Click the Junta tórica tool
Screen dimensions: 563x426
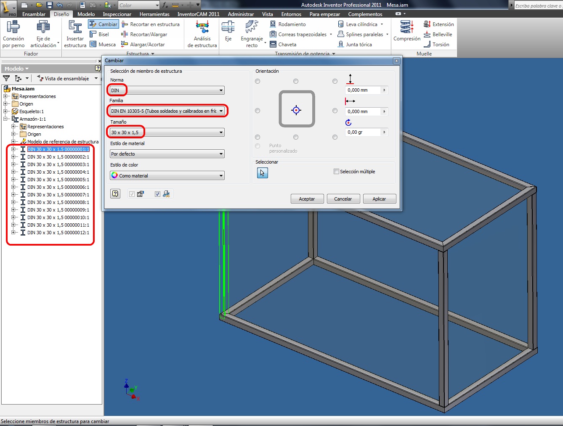pyautogui.click(x=355, y=45)
